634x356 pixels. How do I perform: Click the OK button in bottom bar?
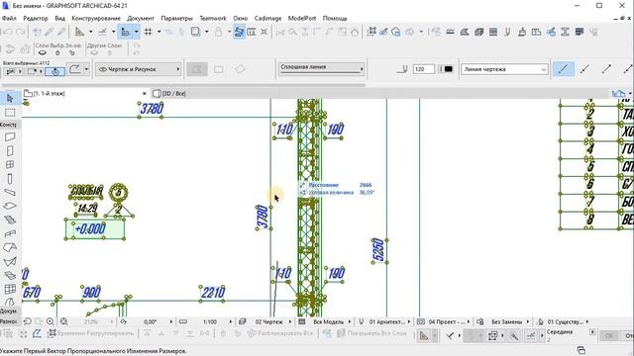coord(608,335)
